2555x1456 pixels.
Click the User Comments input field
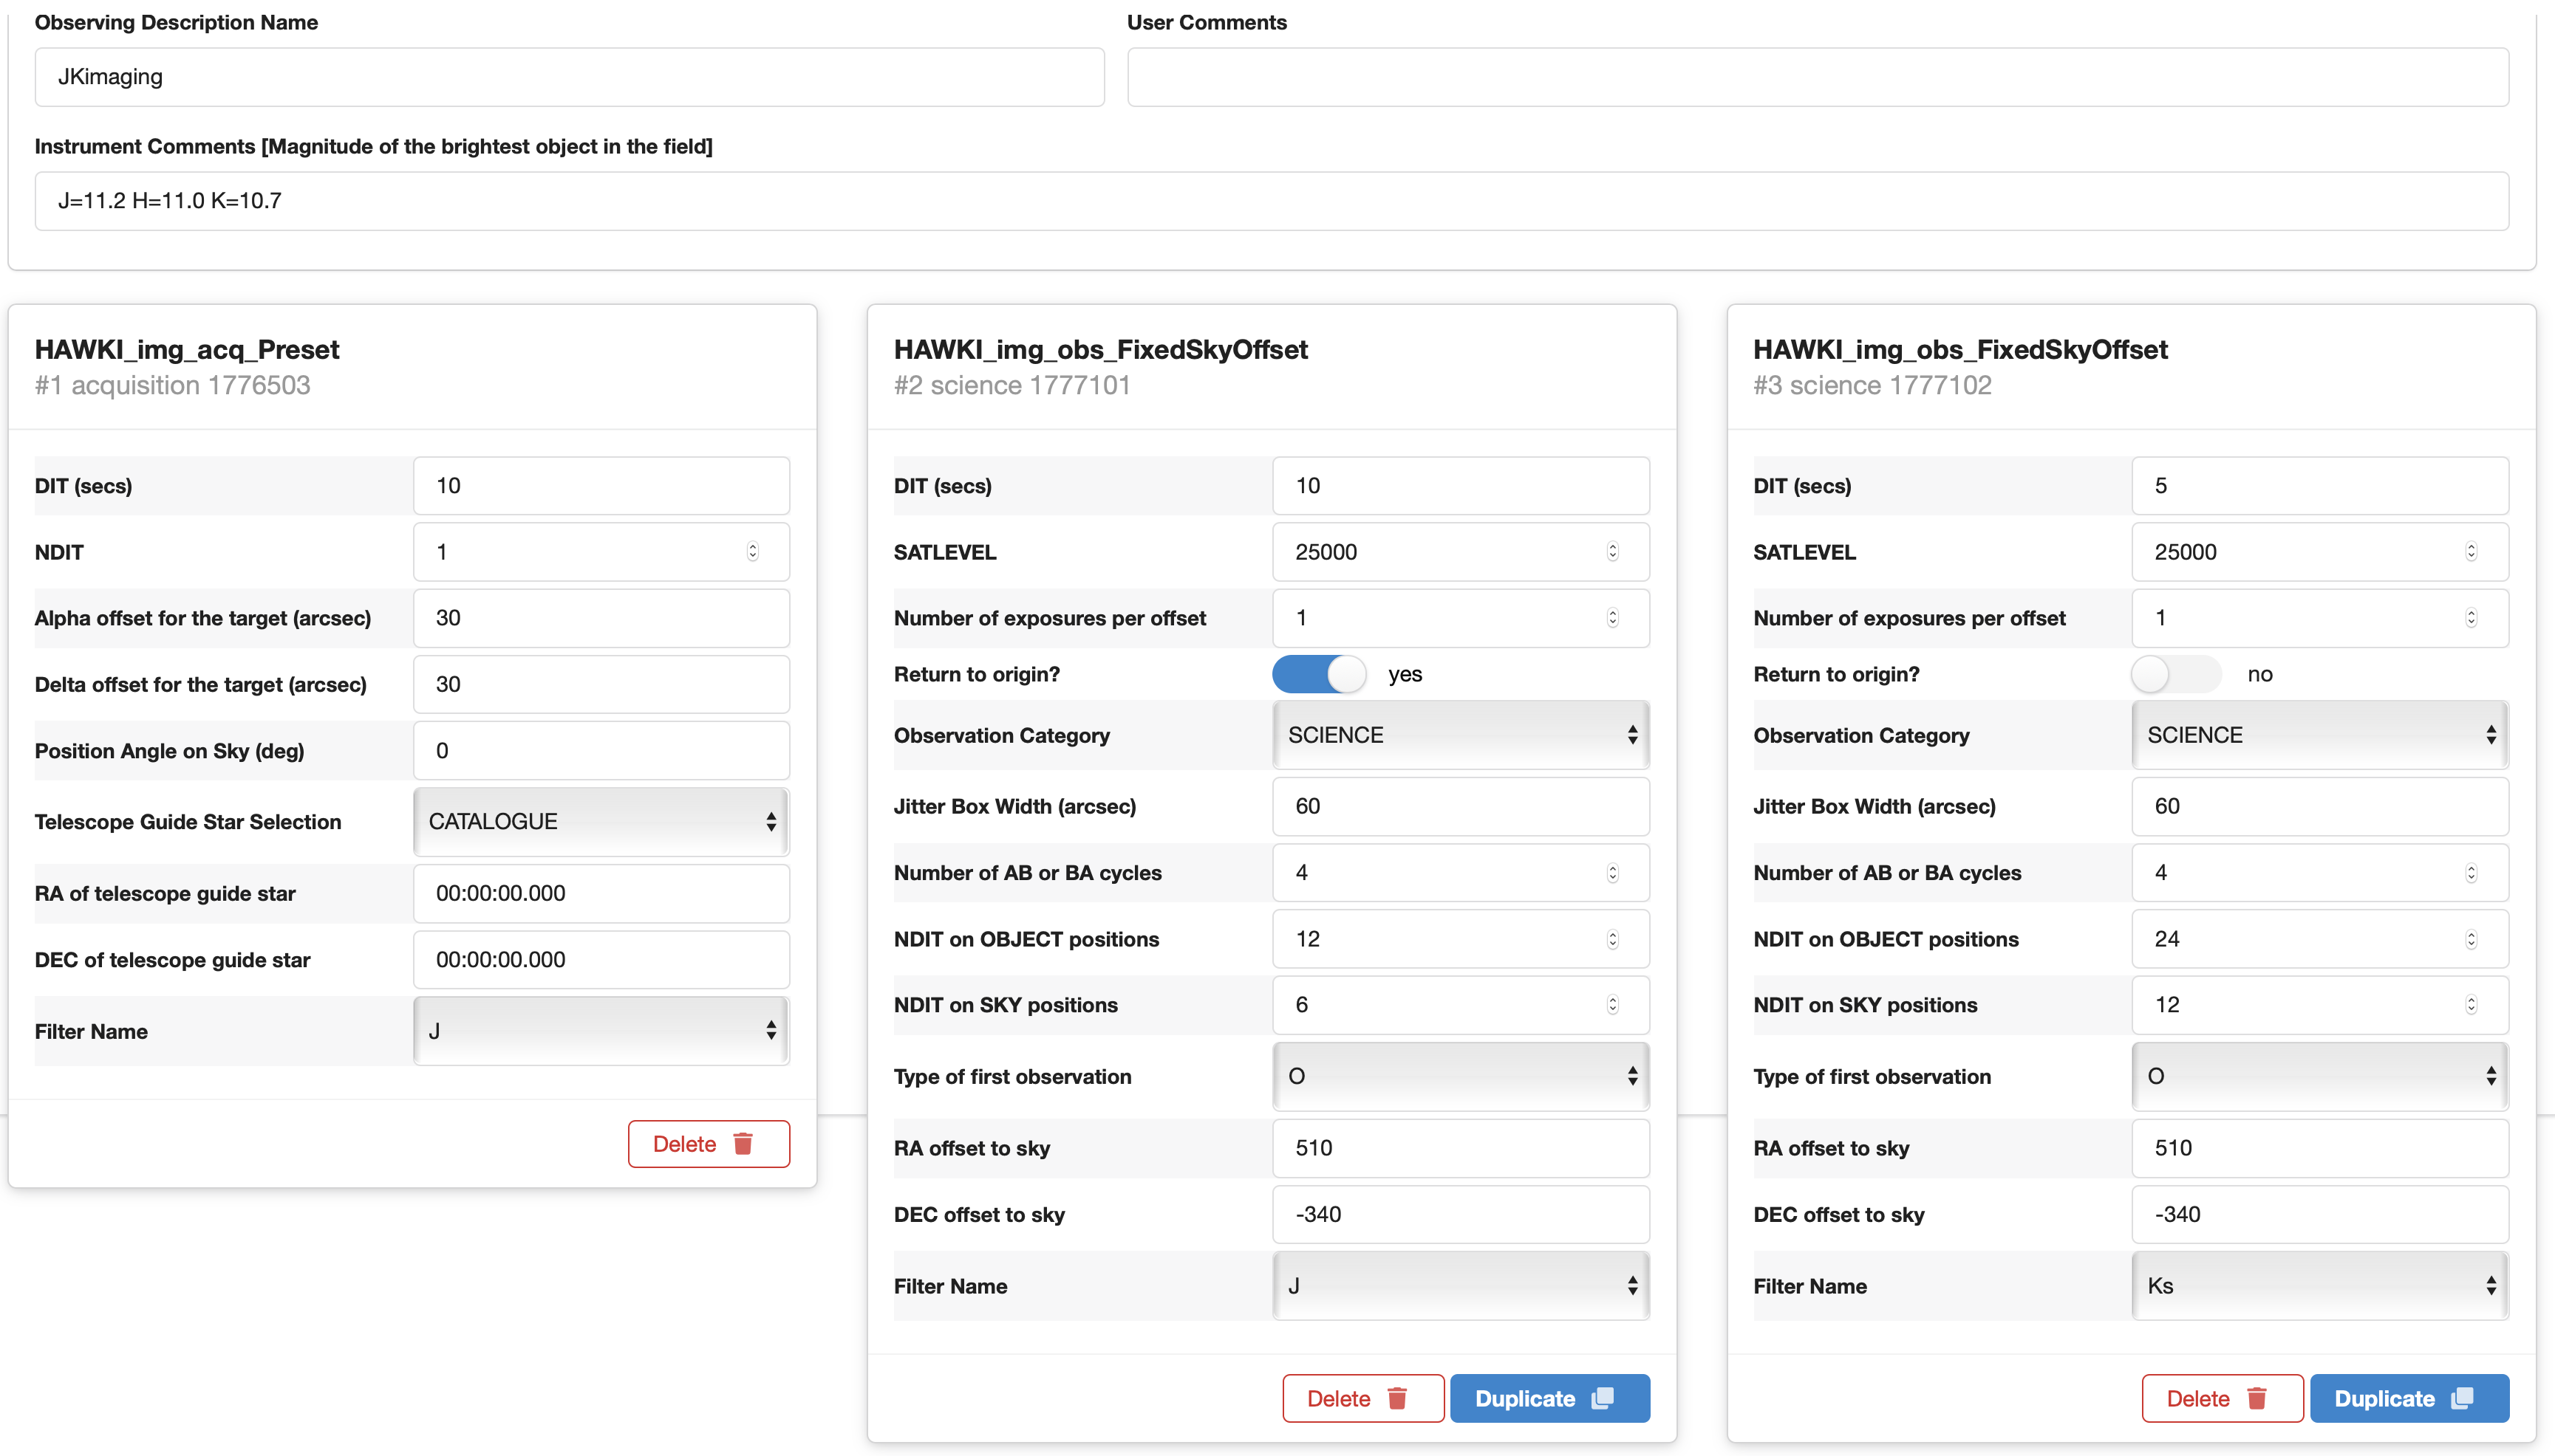point(1817,77)
